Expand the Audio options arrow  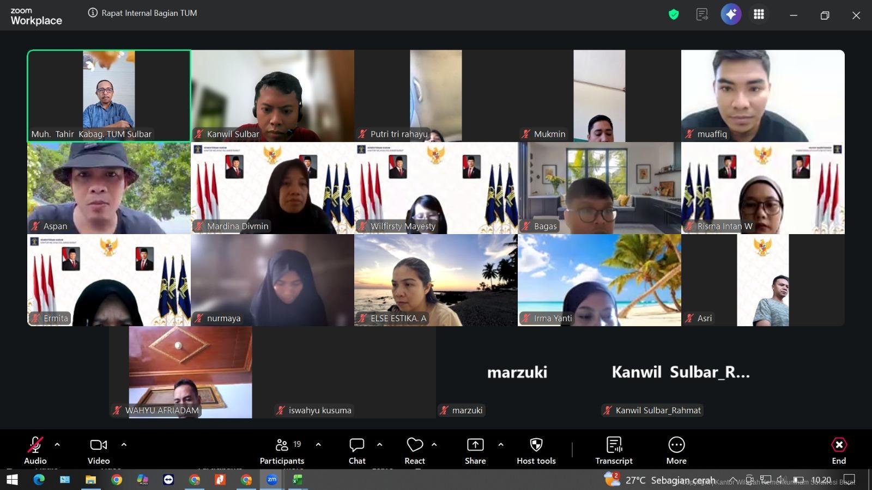[57, 445]
